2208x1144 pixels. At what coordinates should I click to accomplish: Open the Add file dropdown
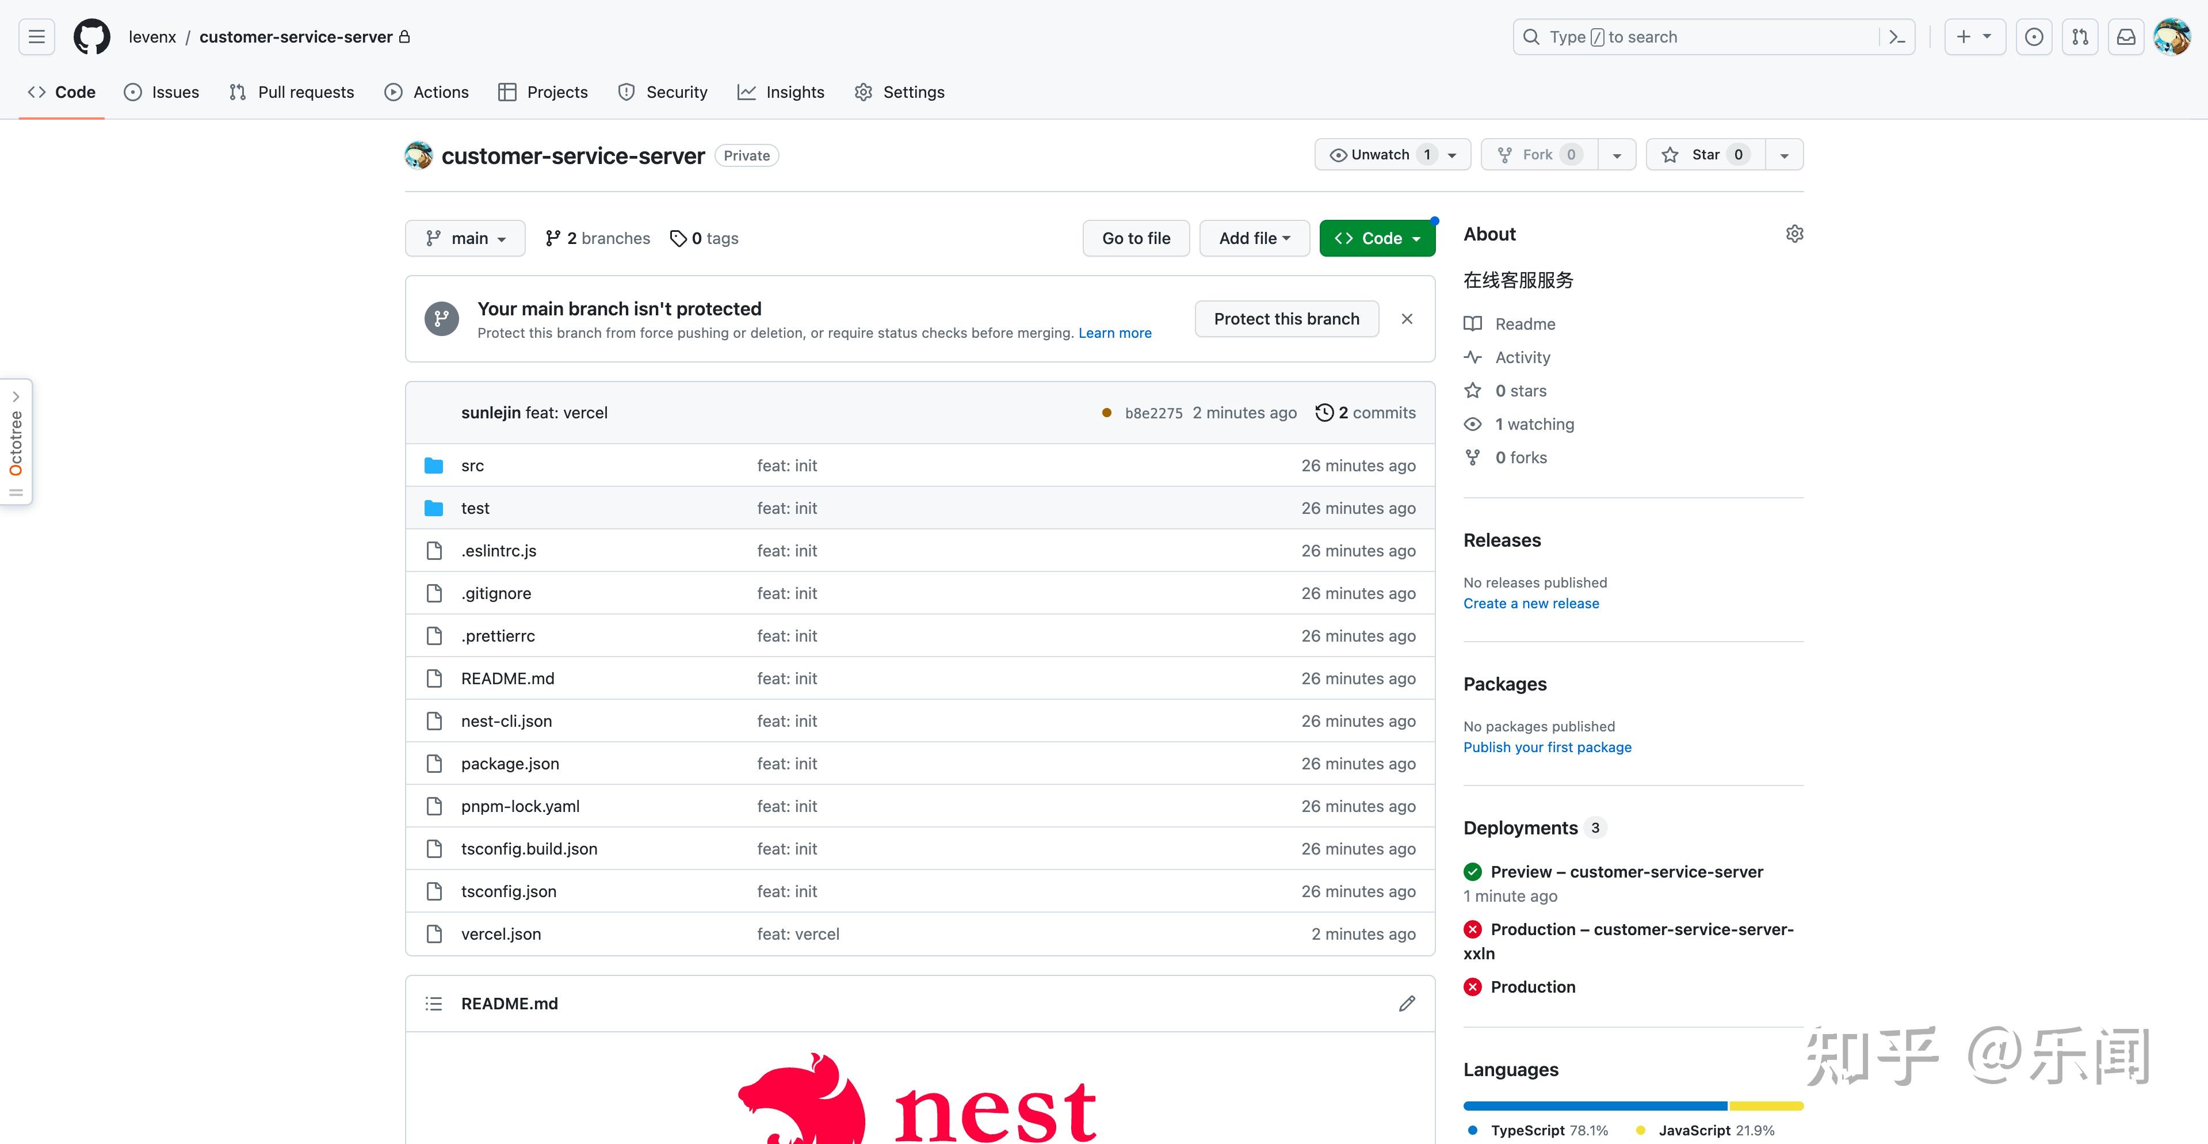click(x=1254, y=238)
